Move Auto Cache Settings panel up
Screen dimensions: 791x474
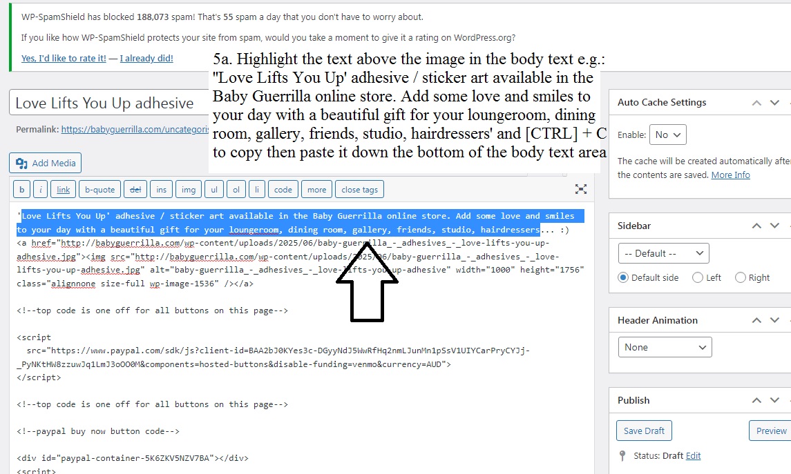[x=756, y=102]
